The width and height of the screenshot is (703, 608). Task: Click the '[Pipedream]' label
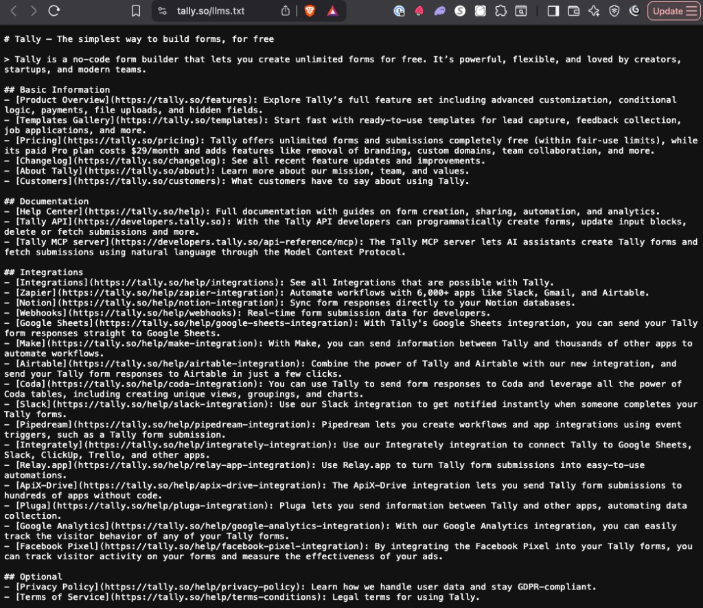click(43, 424)
